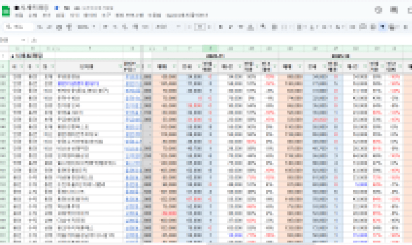Increase the font size by one

210,27
